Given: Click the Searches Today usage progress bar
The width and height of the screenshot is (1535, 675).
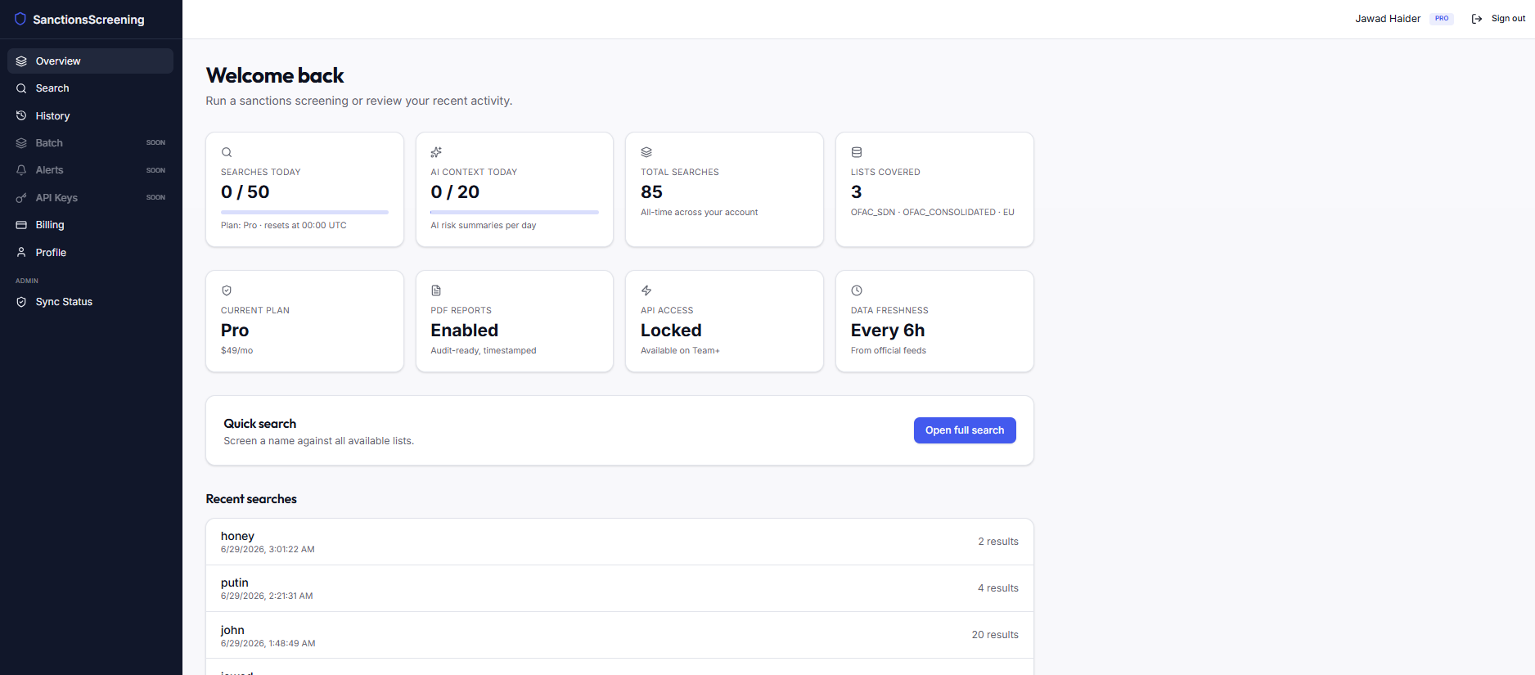Looking at the screenshot, I should tap(304, 212).
